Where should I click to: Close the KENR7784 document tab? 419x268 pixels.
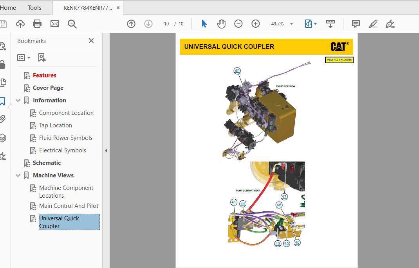tap(118, 8)
